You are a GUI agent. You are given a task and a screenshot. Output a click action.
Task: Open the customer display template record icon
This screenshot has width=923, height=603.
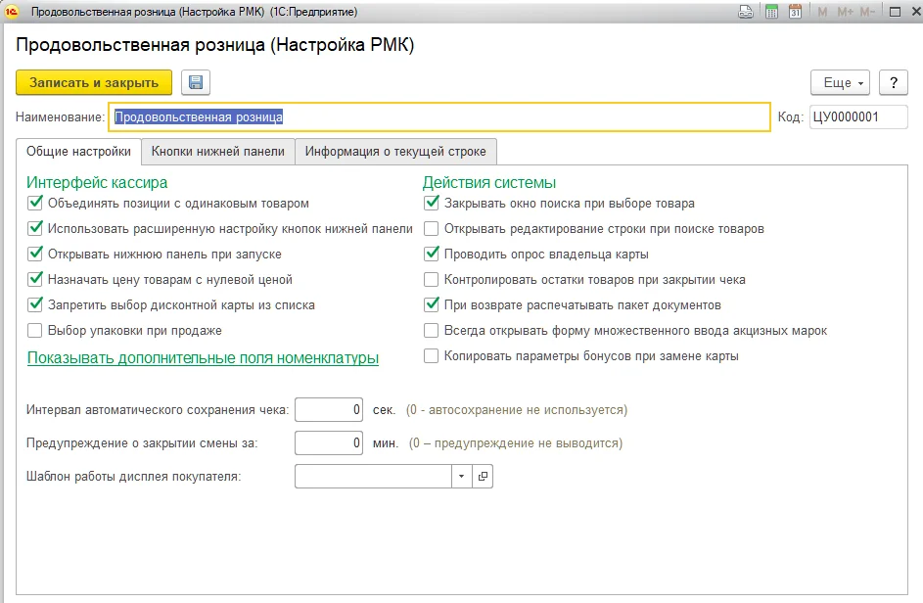click(x=483, y=477)
